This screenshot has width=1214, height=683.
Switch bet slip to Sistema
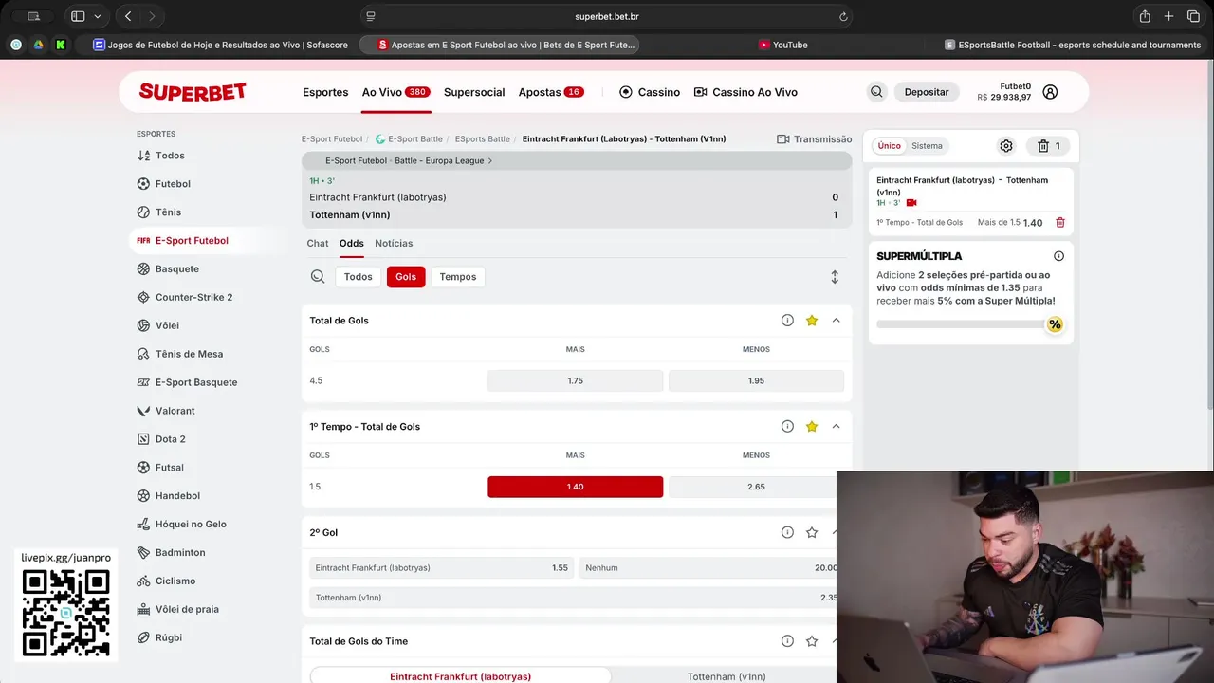tap(927, 146)
